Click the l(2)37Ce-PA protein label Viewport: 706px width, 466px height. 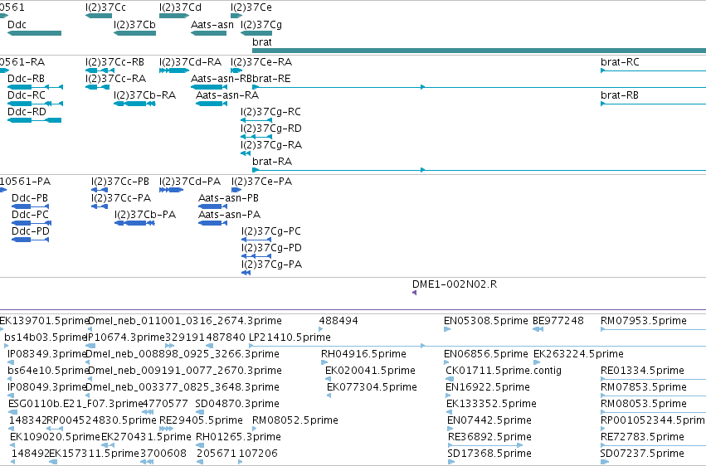261,182
